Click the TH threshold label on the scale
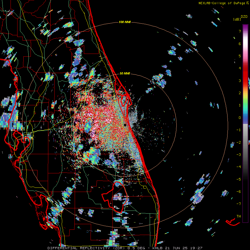Screen dimensions: 250x250 [x=239, y=216]
